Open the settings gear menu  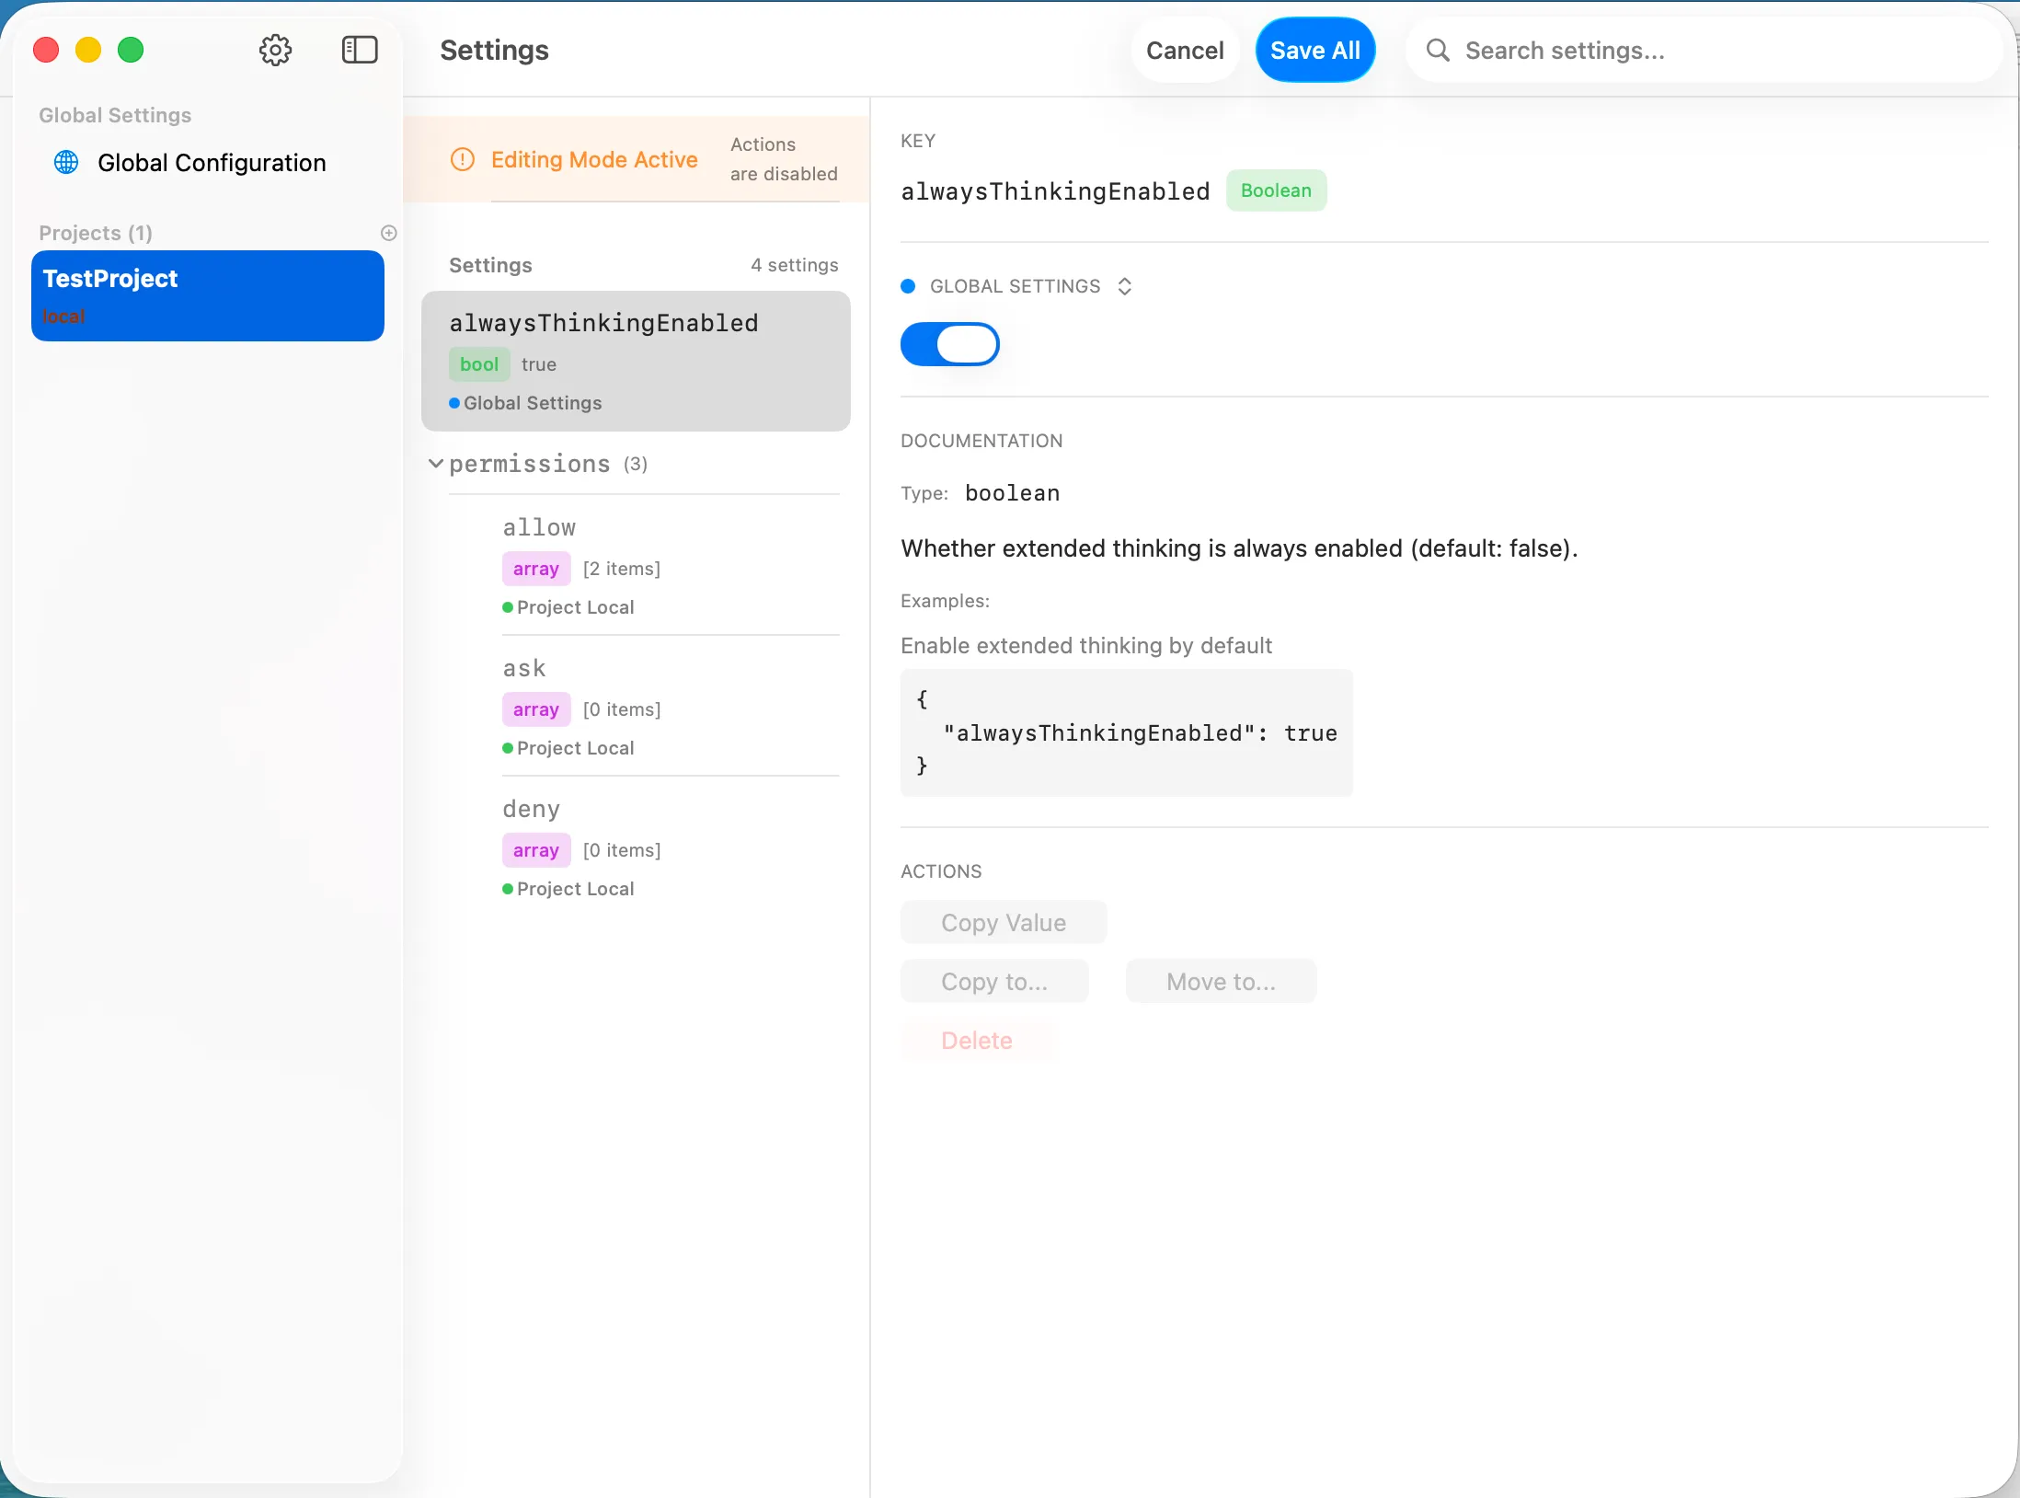274,50
